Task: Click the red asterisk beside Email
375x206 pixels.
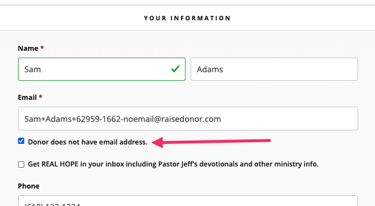Action: tap(41, 97)
